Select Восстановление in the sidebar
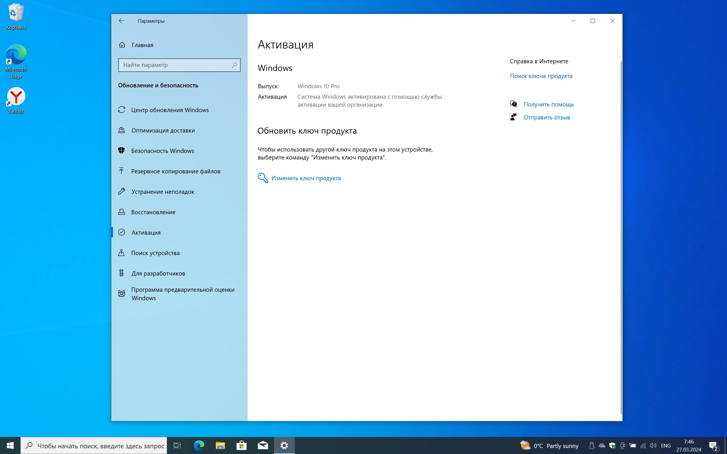The image size is (727, 454). tap(153, 212)
